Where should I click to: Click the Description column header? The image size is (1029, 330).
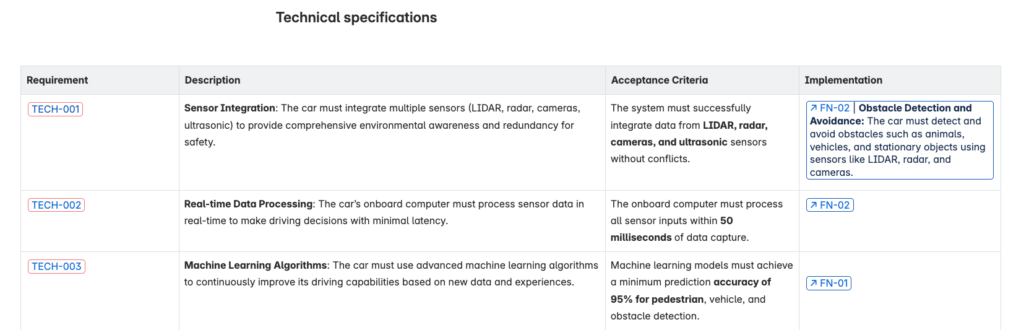coord(212,80)
